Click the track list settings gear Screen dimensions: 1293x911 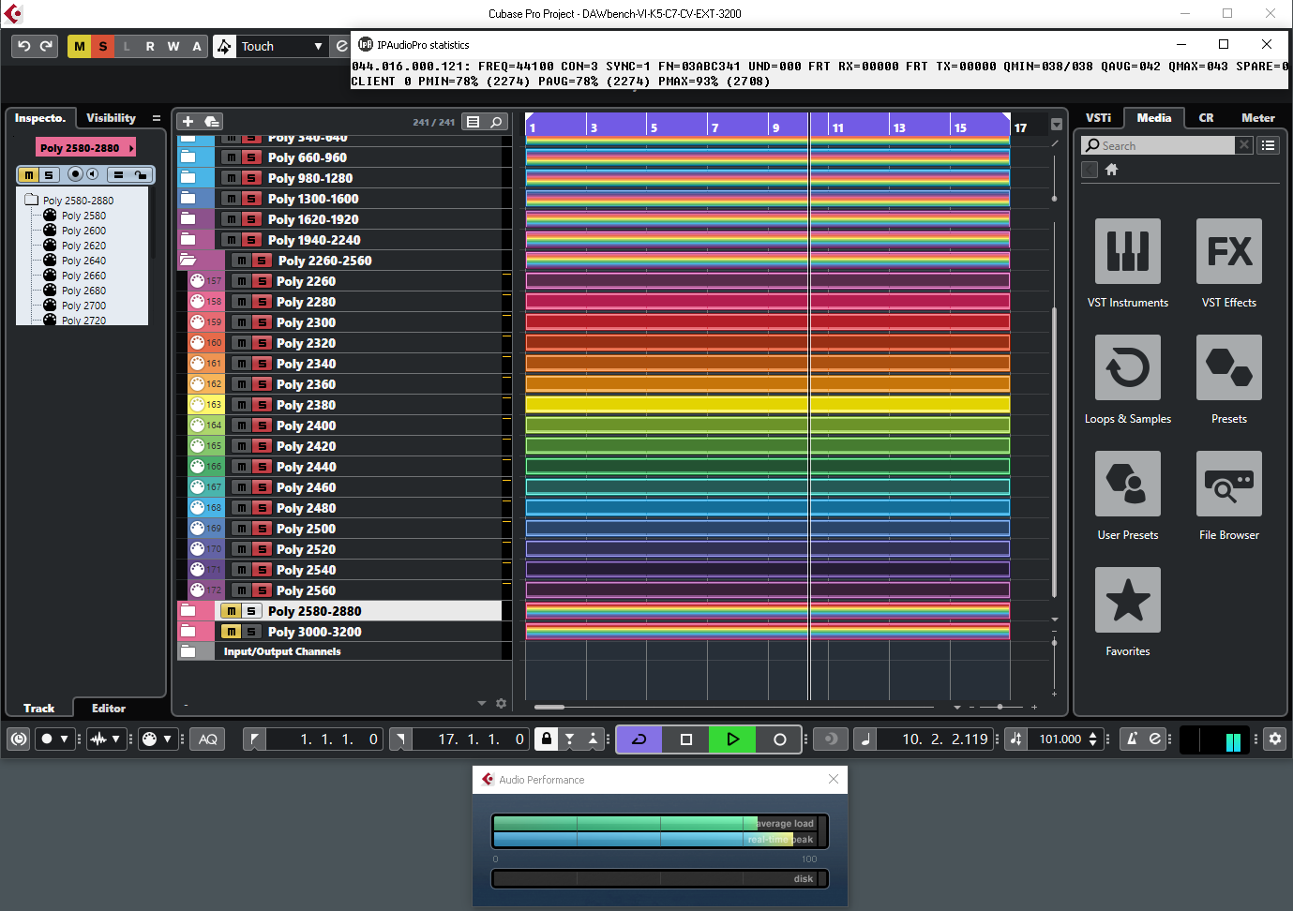pyautogui.click(x=501, y=703)
